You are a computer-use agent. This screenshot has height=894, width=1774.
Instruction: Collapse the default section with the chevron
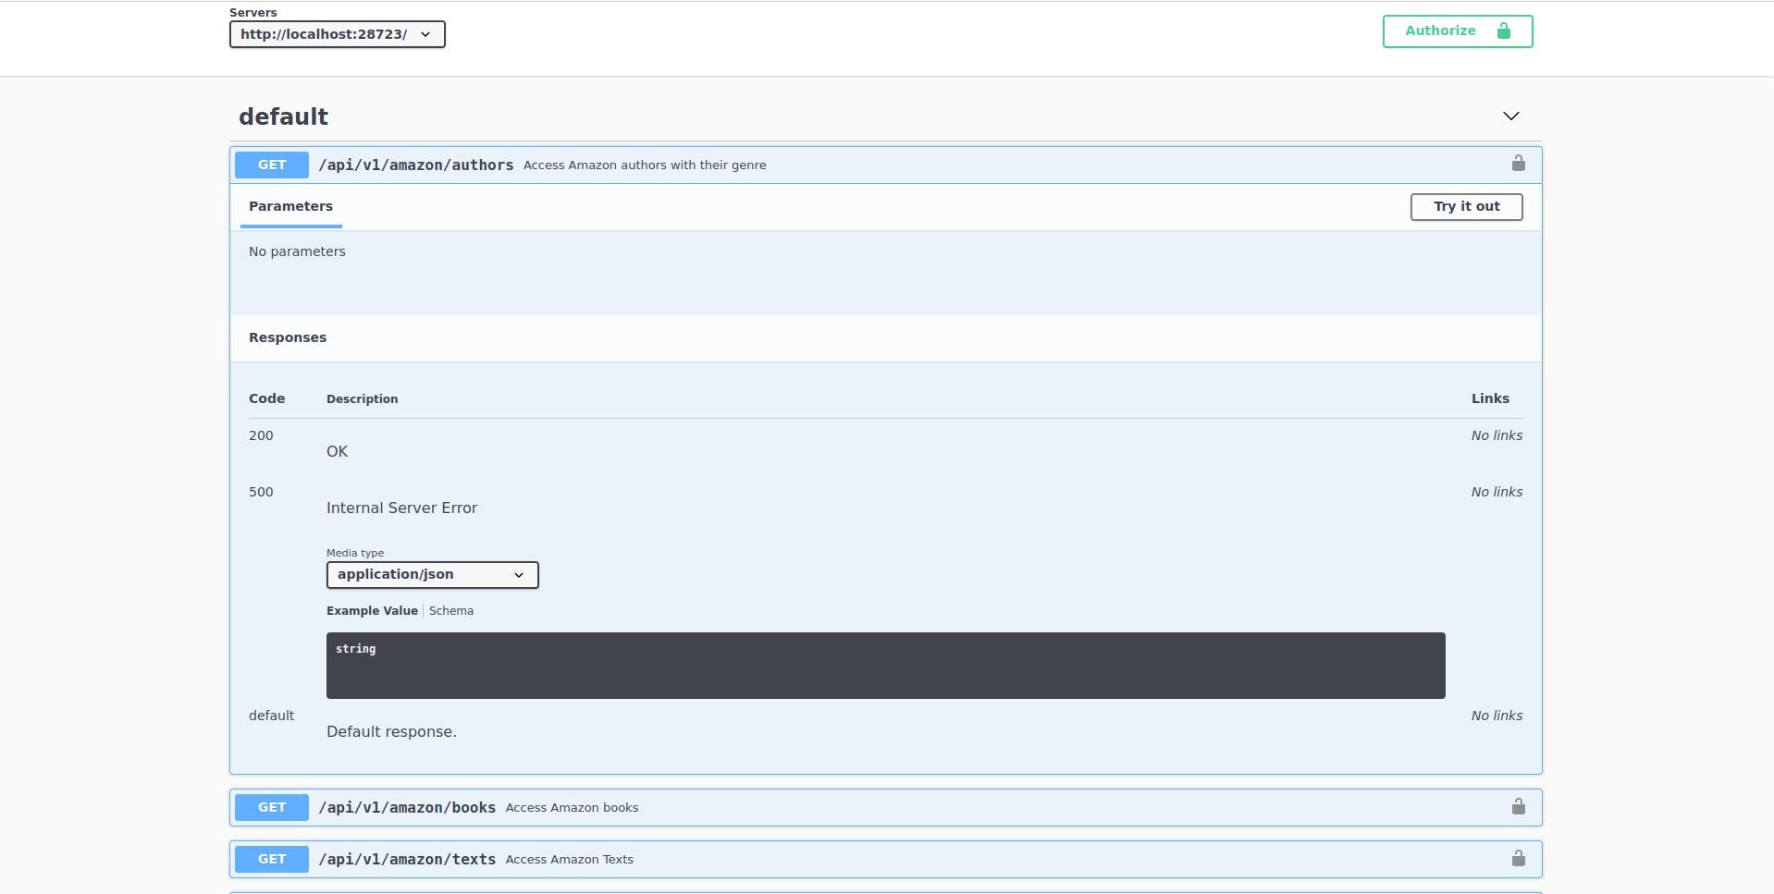(x=1510, y=116)
